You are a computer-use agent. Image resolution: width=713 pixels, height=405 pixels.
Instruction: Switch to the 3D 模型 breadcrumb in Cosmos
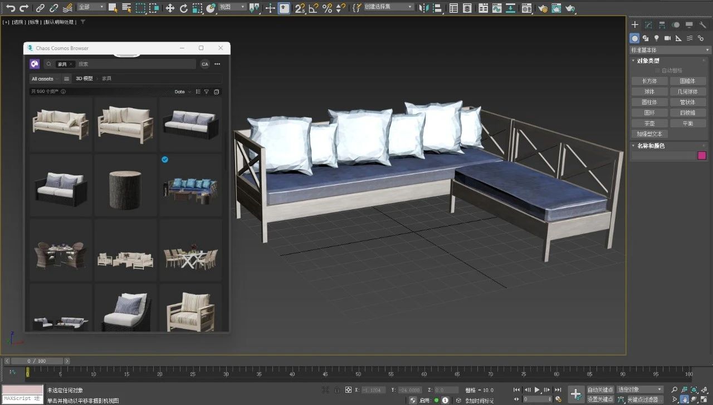(85, 78)
